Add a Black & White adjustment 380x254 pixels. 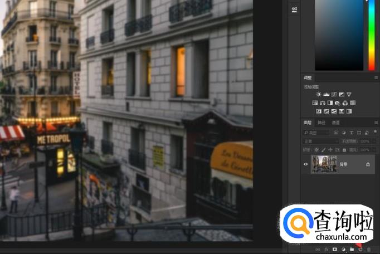pos(330,102)
